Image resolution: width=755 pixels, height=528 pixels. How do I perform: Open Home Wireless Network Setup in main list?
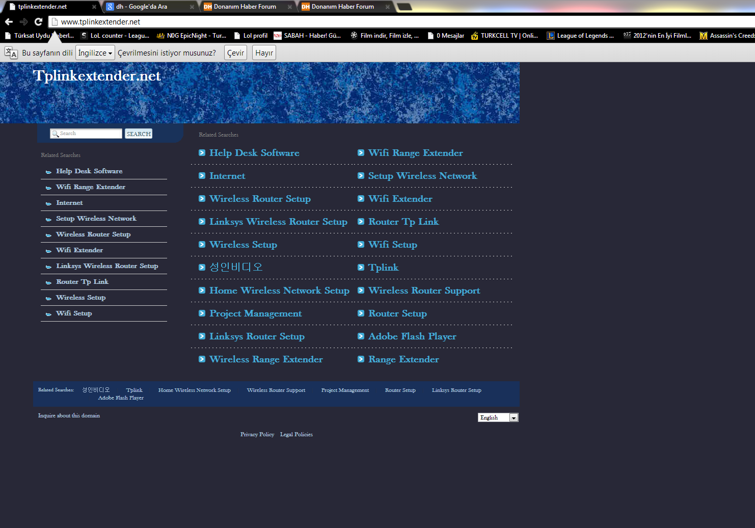tap(279, 291)
